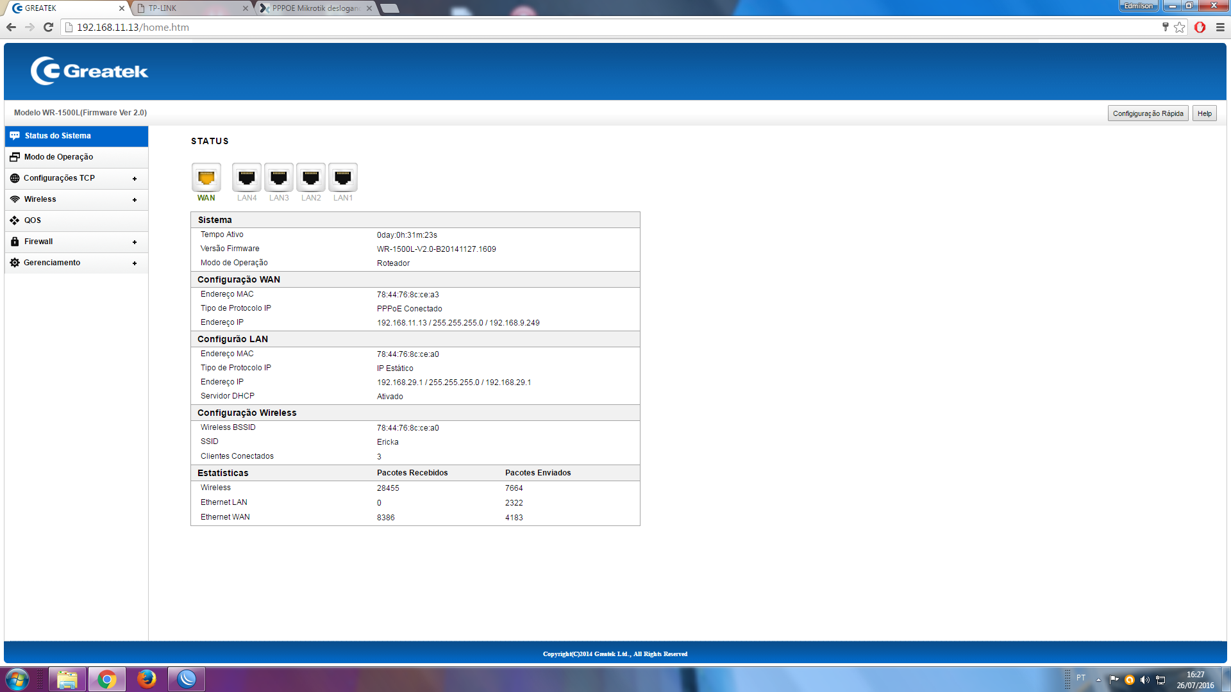1231x692 pixels.
Task: Click the LAN1 port icon
Action: [342, 177]
